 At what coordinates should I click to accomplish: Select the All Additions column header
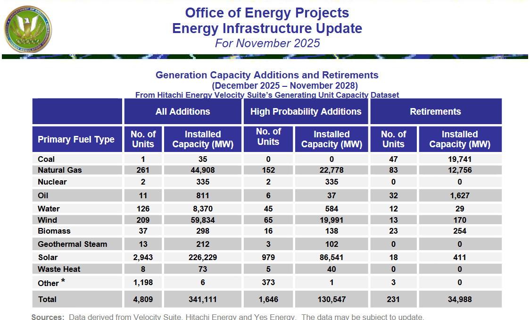coord(182,112)
